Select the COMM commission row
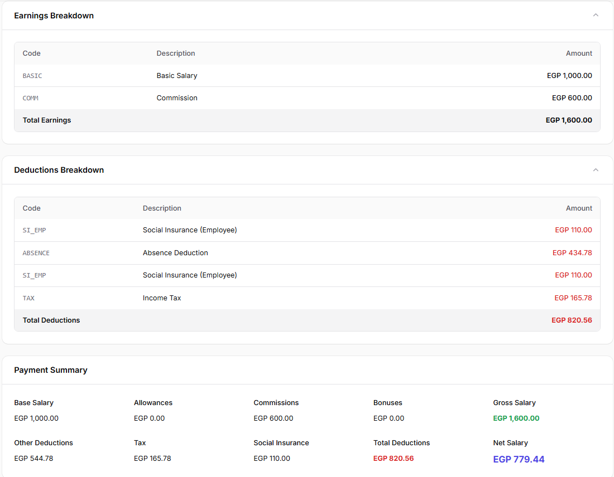Screen dimensions: 614x477 click(307, 98)
